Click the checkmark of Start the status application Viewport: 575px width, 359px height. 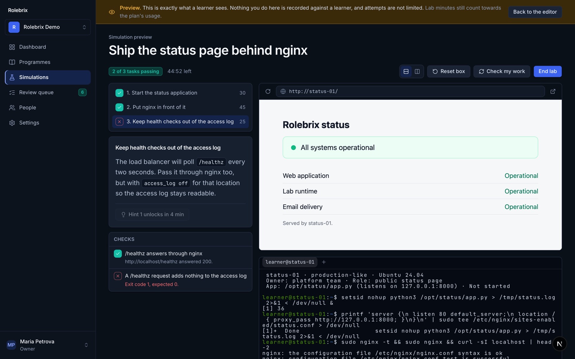(x=119, y=93)
